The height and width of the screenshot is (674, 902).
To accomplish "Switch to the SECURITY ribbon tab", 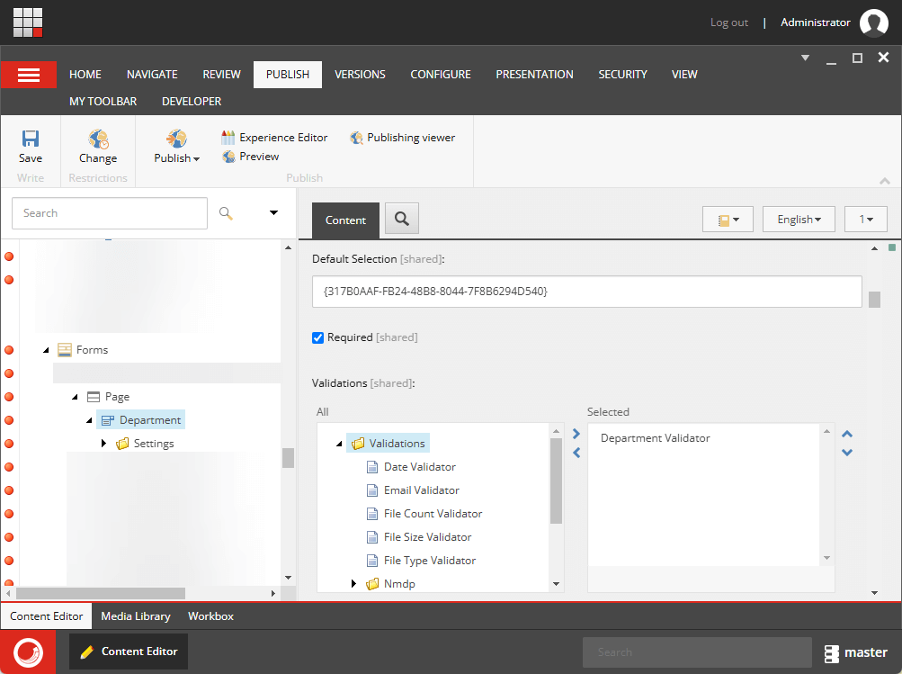I will (621, 74).
